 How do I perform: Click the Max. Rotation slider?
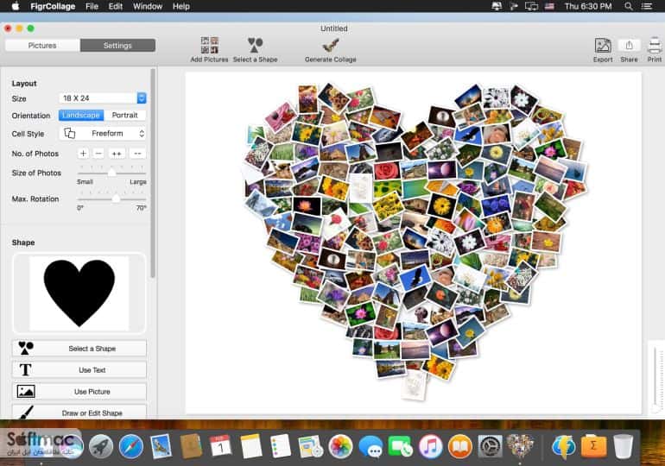(x=111, y=198)
